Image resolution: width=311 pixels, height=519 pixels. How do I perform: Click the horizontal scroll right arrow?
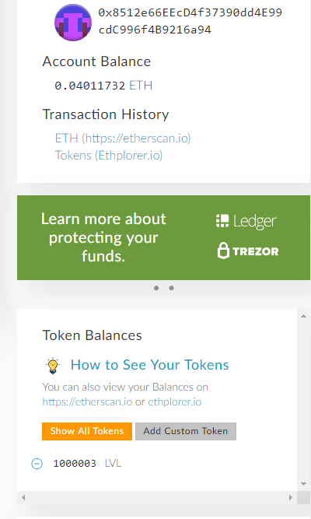(291, 497)
